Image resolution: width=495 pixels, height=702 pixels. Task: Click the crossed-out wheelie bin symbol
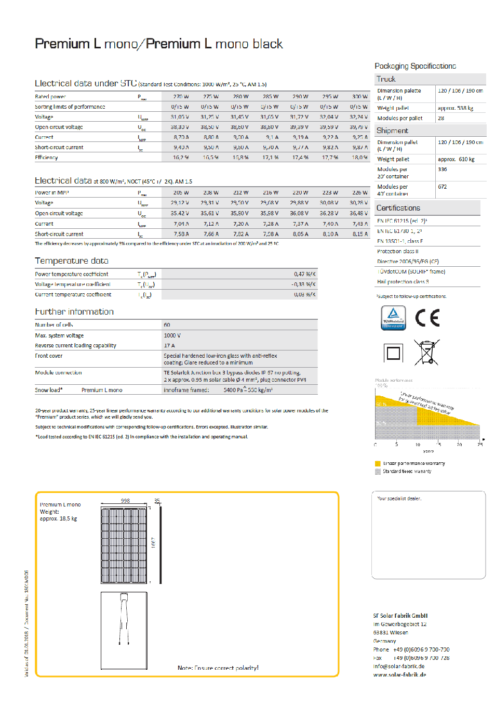[427, 353]
